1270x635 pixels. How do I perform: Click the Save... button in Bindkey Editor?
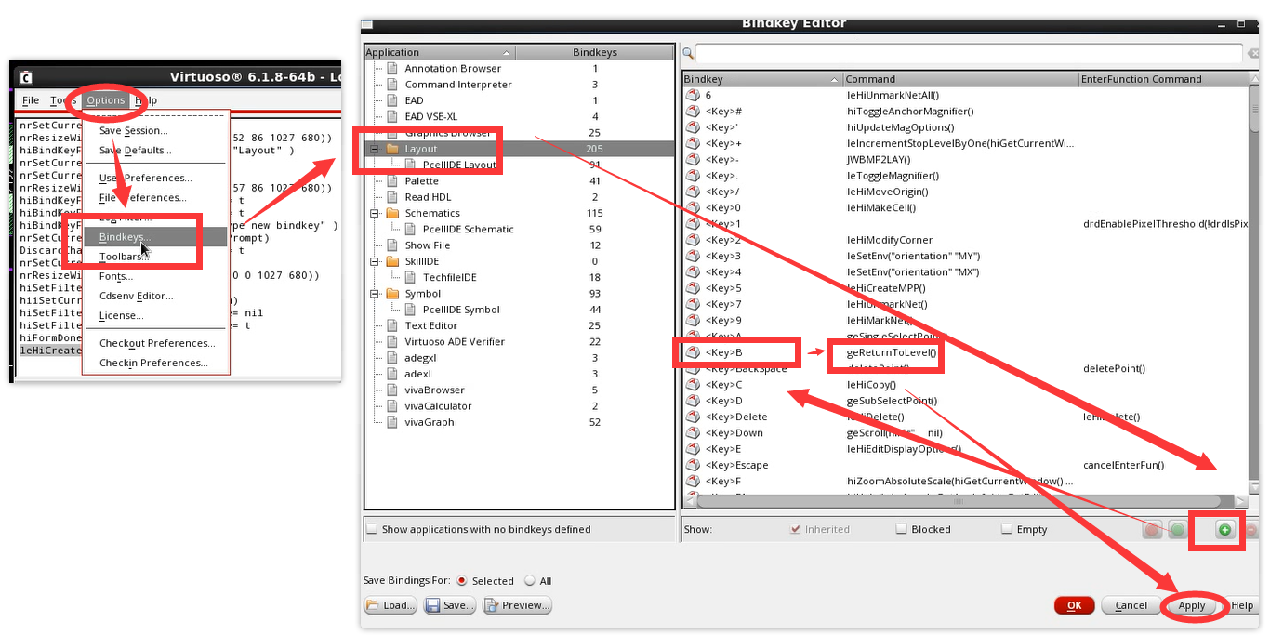450,605
